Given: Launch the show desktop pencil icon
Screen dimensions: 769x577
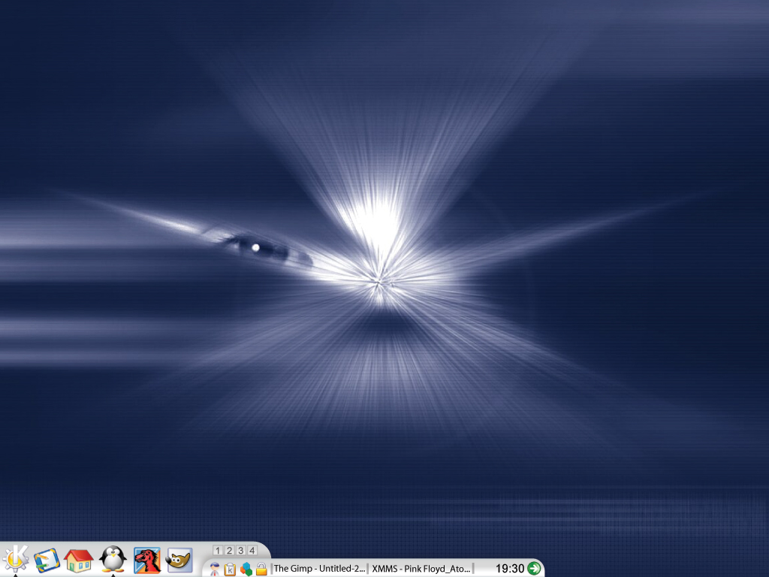Looking at the screenshot, I should coord(47,560).
